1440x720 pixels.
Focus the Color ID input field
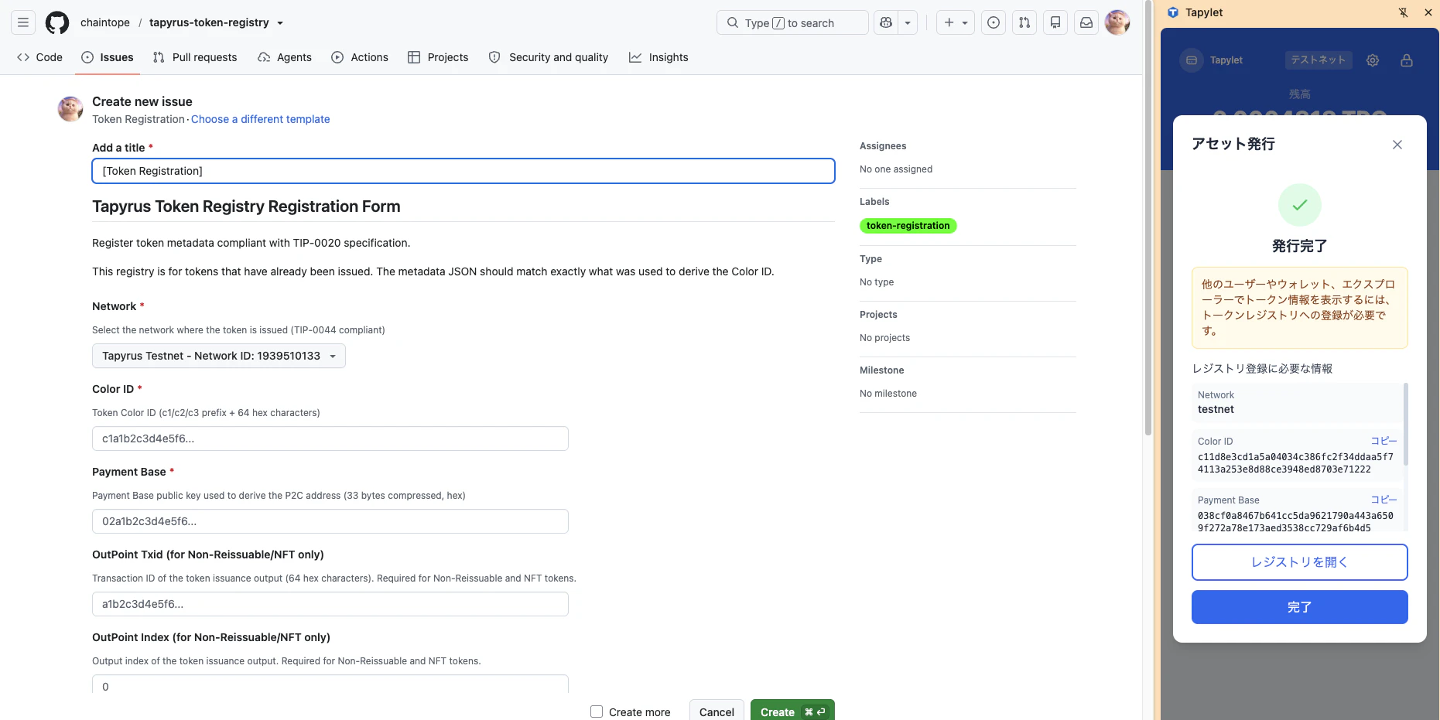click(330, 438)
